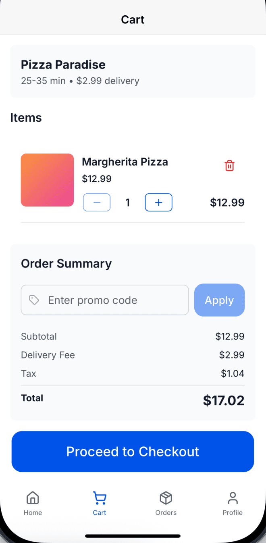Delete Margherita Pizza using trash icon
266x543 pixels.
pyautogui.click(x=229, y=165)
